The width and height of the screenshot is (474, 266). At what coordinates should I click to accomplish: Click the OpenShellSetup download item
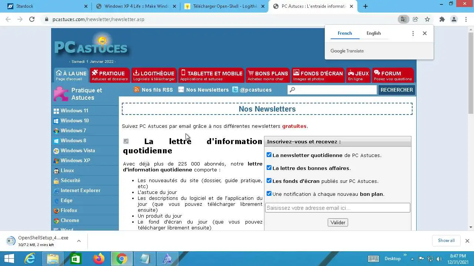pos(43,241)
